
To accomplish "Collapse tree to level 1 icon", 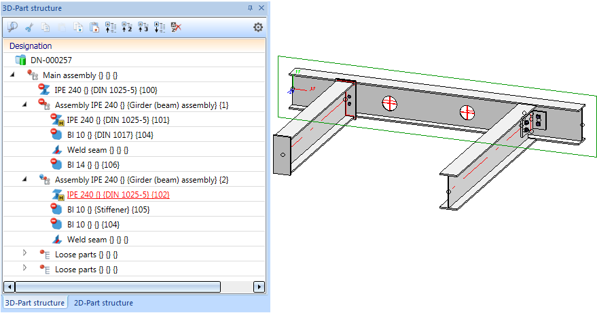I will [111, 28].
